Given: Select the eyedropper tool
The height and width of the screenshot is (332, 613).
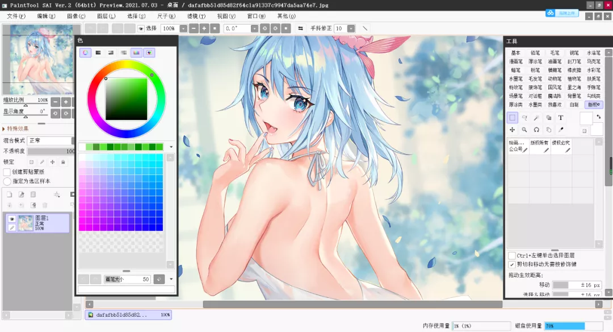Looking at the screenshot, I should coord(561,130).
